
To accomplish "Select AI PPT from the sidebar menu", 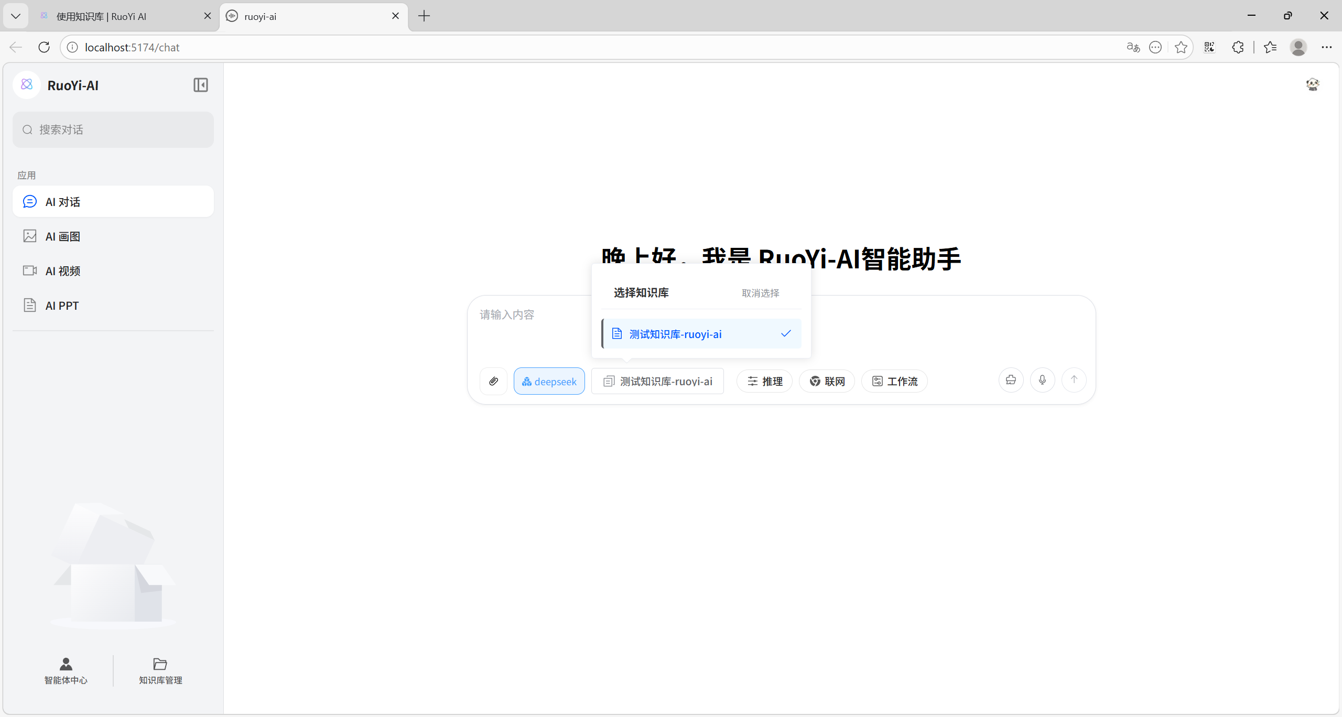I will pos(61,305).
